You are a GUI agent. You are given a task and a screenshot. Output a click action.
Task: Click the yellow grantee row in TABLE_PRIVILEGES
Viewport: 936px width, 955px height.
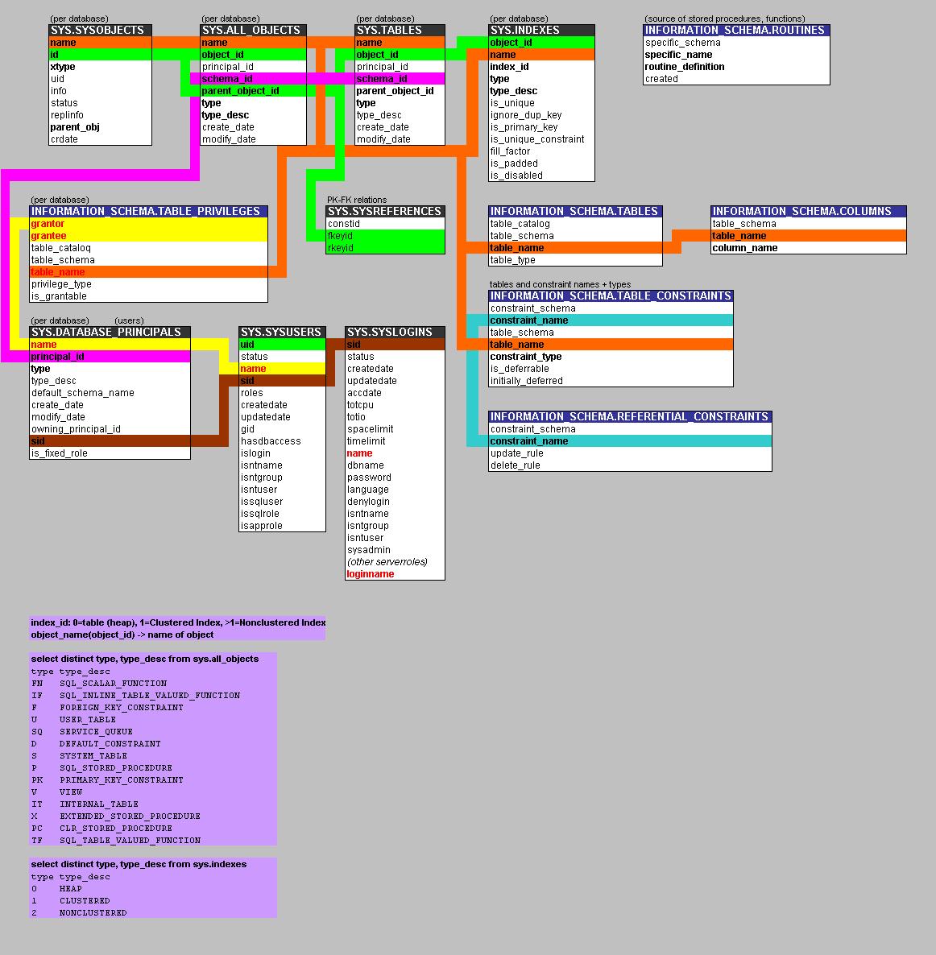coord(148,236)
